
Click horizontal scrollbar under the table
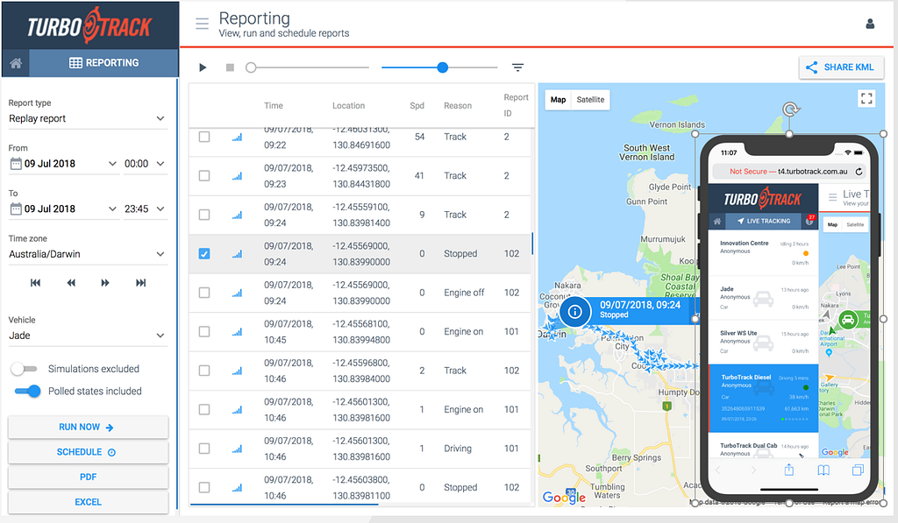284,505
